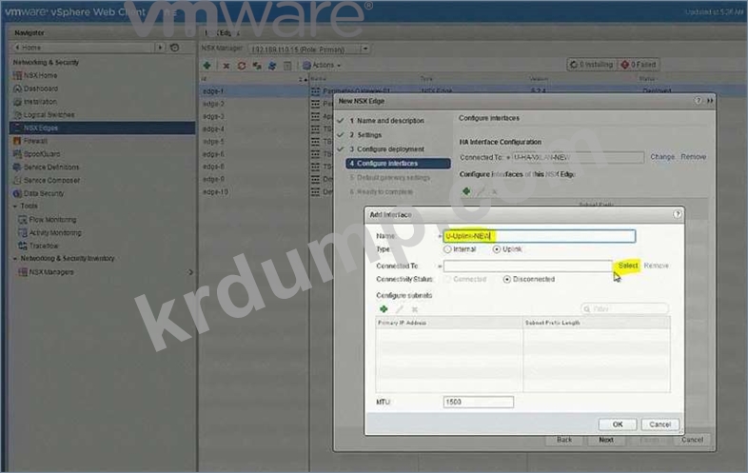Click Next in New NSX Edge wizard
Screen dimensions: 748x473
pos(606,440)
